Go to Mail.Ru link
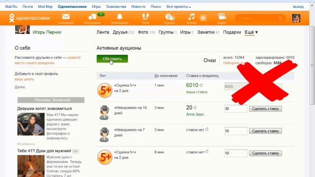Image resolution: width=315 pixels, height=177 pixels. coord(11,6)
